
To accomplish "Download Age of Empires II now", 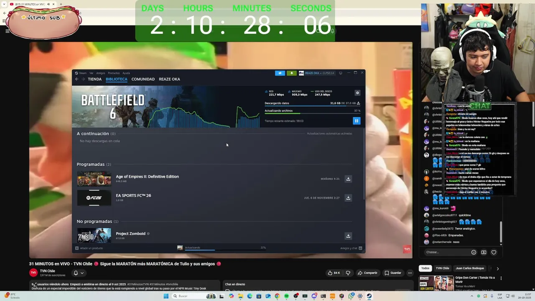I will (x=348, y=179).
